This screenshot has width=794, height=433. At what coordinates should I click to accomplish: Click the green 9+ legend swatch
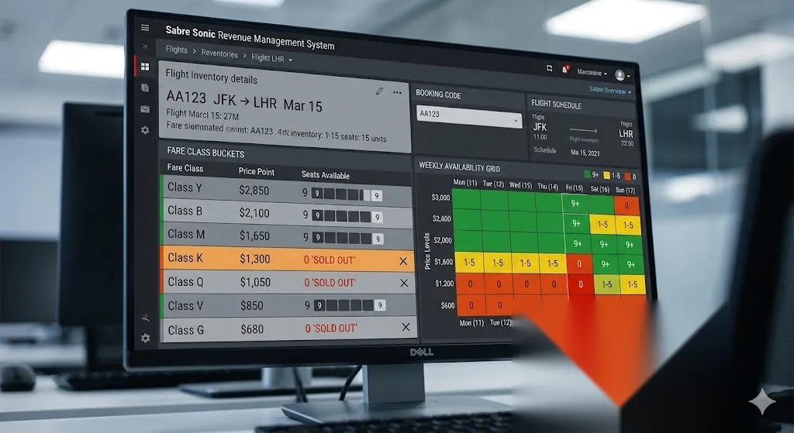587,174
